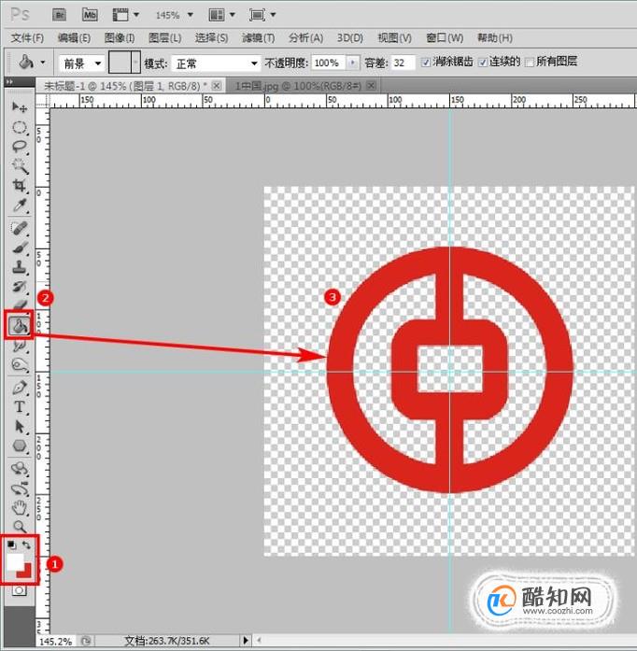Select the Pen tool
This screenshot has height=651, width=637.
pyautogui.click(x=19, y=388)
